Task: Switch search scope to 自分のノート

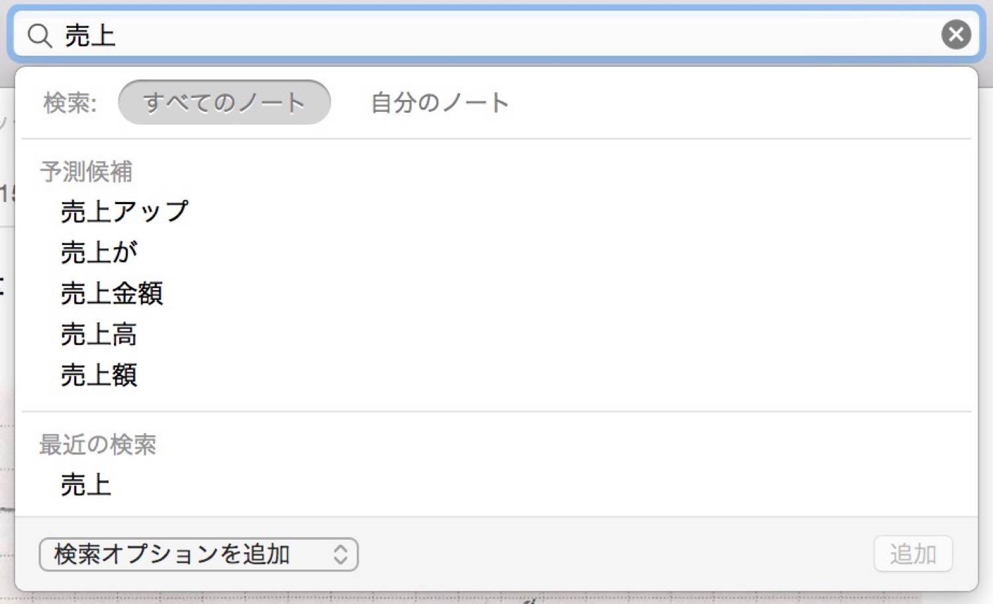Action: [x=440, y=102]
